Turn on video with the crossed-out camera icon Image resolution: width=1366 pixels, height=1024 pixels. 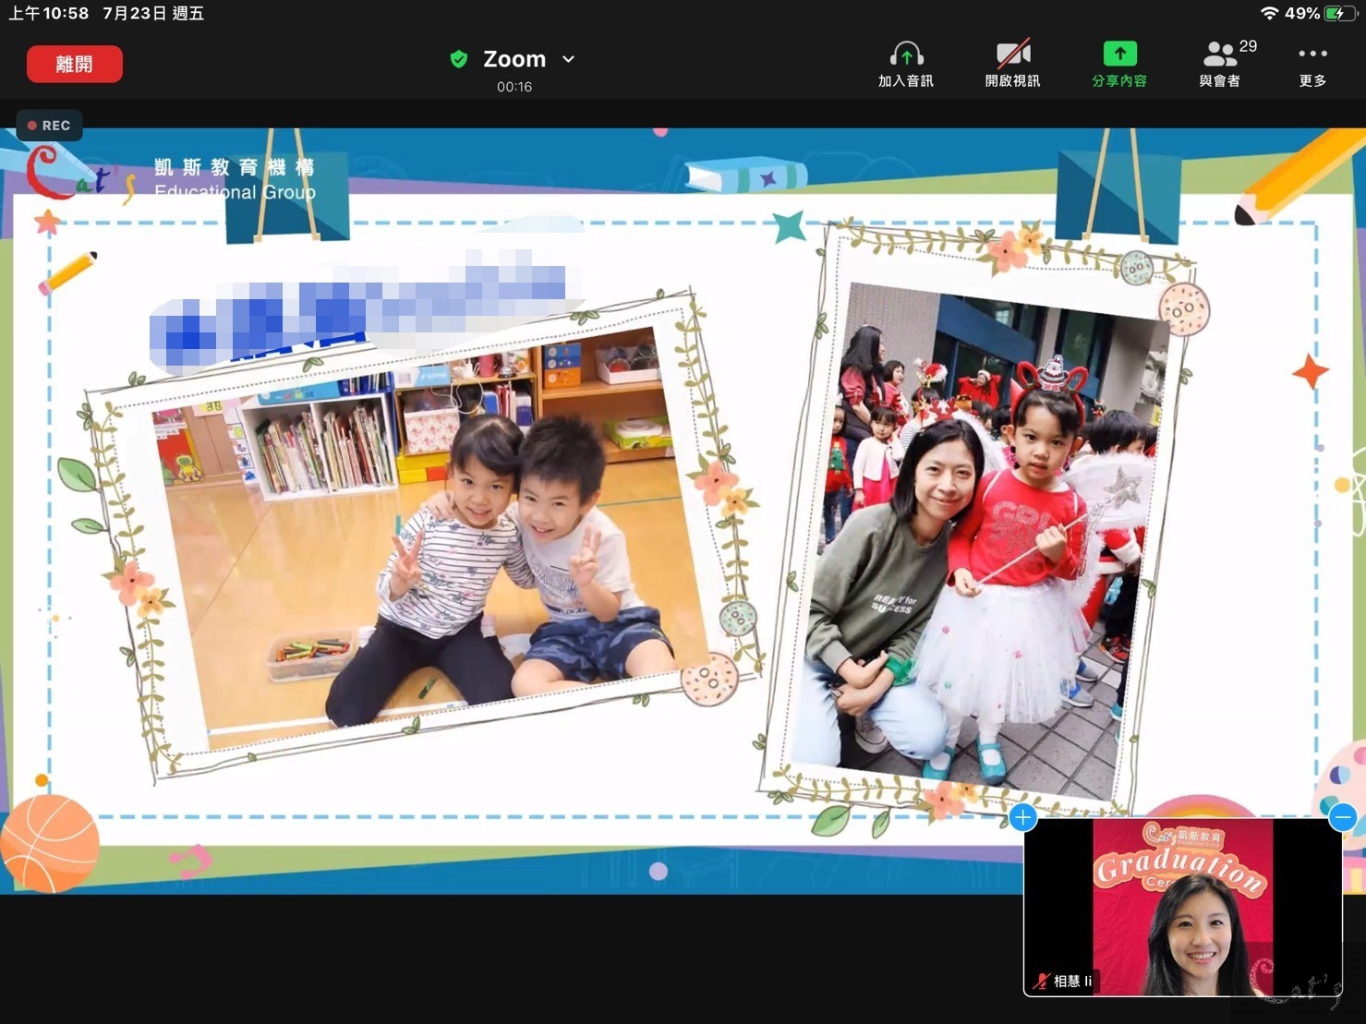[x=1012, y=54]
